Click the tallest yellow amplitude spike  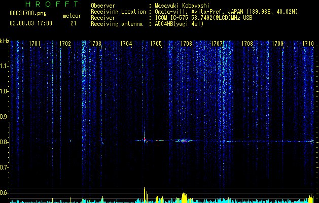145,195
